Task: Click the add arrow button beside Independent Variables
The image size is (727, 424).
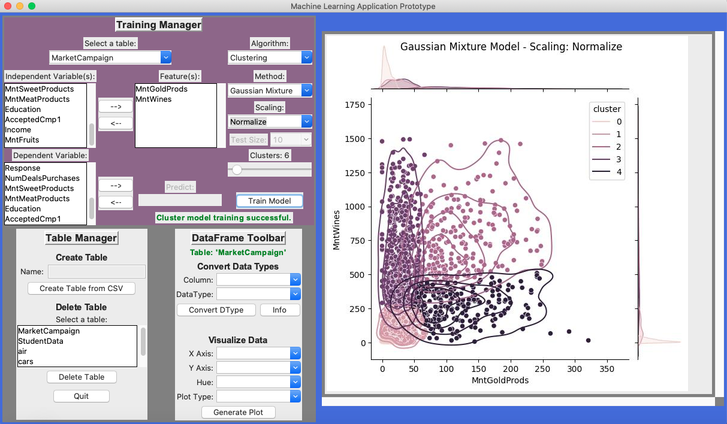Action: coord(116,106)
